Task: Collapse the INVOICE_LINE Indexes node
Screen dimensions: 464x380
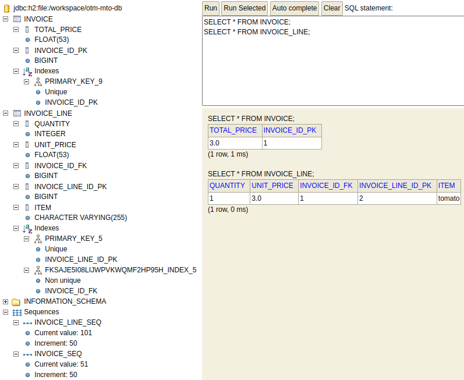Action: pos(16,229)
